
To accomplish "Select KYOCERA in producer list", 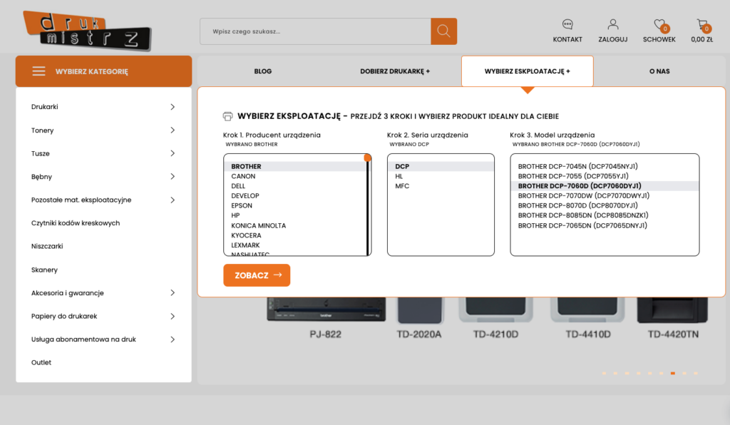I will click(246, 235).
